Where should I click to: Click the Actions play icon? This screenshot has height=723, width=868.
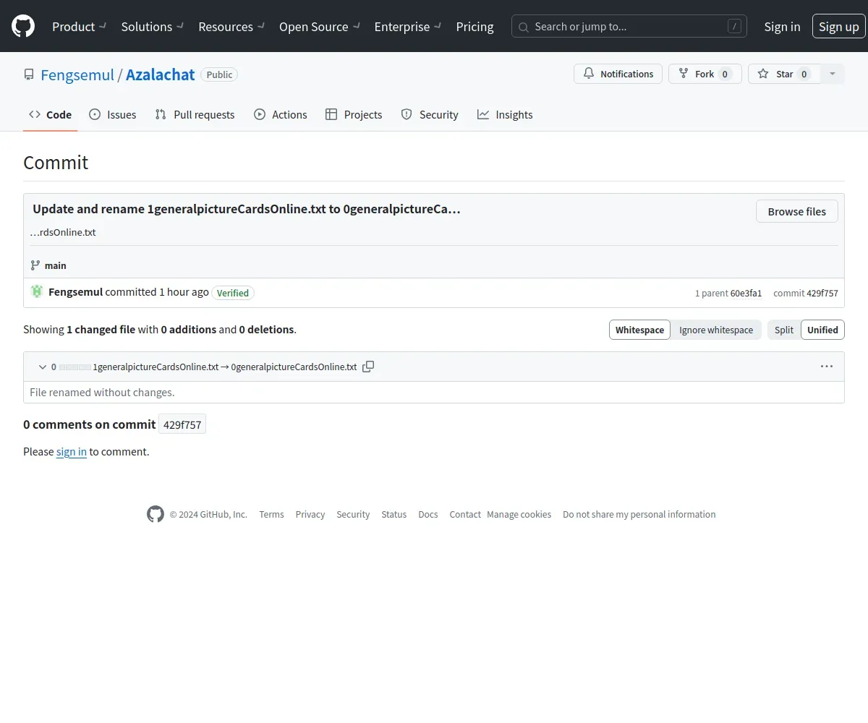[260, 114]
